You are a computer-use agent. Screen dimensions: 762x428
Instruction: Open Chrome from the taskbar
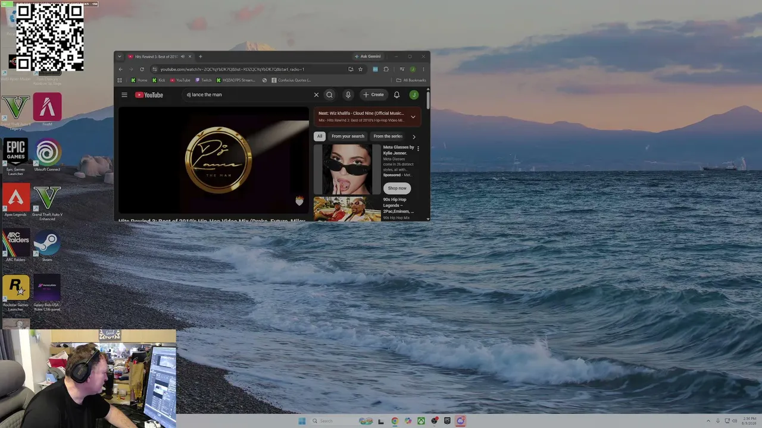[x=395, y=421]
